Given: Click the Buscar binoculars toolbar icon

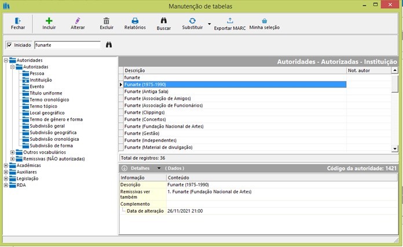Looking at the screenshot, I should click(x=163, y=20).
